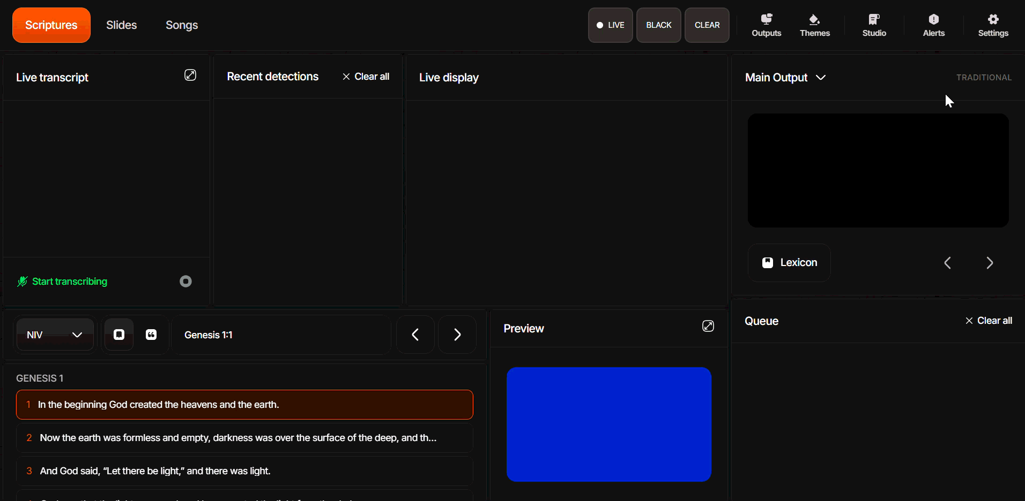The height and width of the screenshot is (501, 1025).
Task: Go to next scripture with right arrow
Action: click(457, 335)
